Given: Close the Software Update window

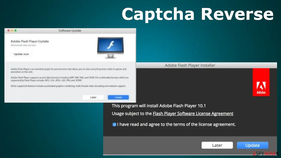Looking at the screenshot, I should pos(8,30).
